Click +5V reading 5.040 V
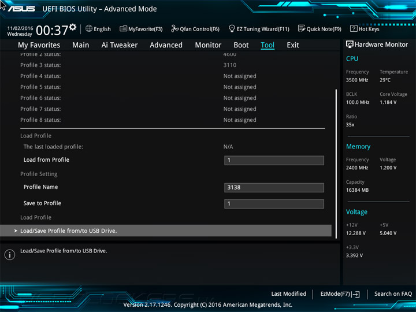 (x=388, y=233)
